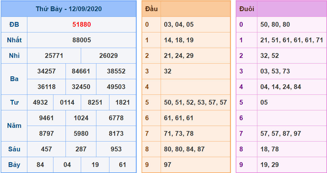Click fourth prize number 4932

point(40,102)
